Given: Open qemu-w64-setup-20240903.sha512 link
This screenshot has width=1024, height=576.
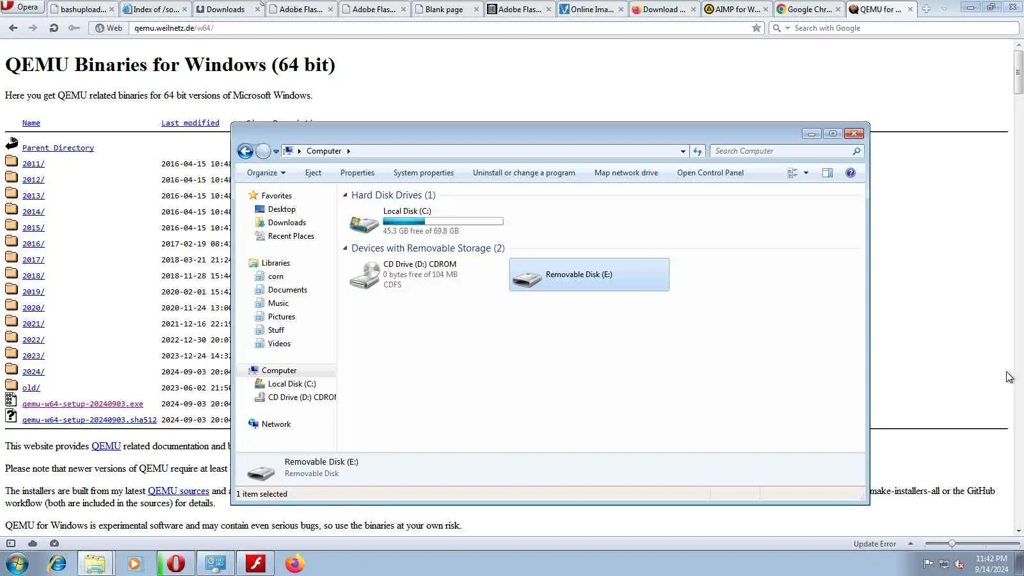Looking at the screenshot, I should click(90, 420).
